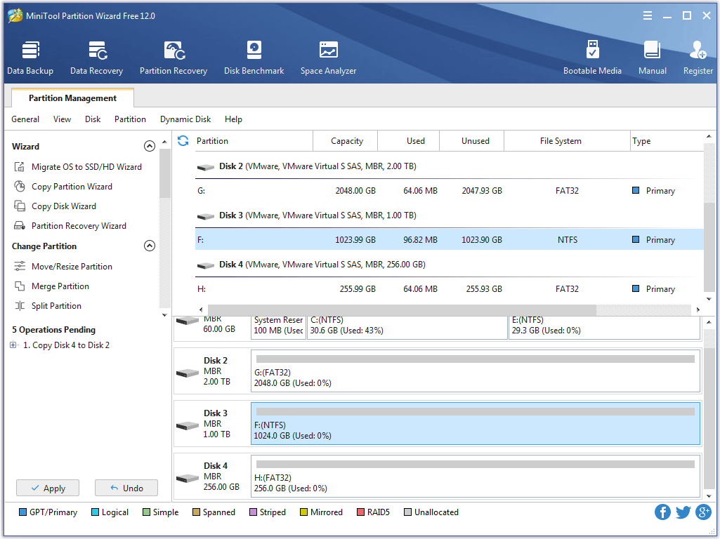Start the Disk Benchmark tool
Viewport: 720px width, 539px height.
click(x=254, y=58)
